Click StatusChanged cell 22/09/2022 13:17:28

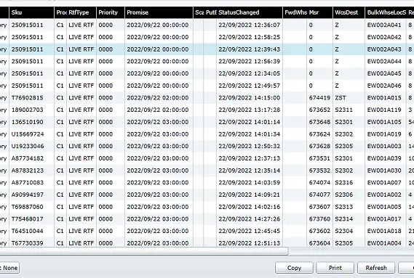point(250,110)
